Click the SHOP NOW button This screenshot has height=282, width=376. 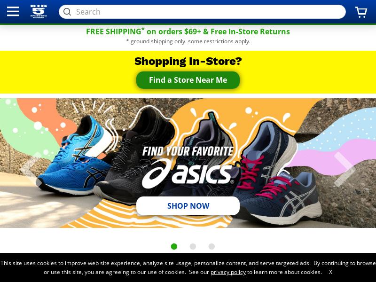tap(188, 206)
